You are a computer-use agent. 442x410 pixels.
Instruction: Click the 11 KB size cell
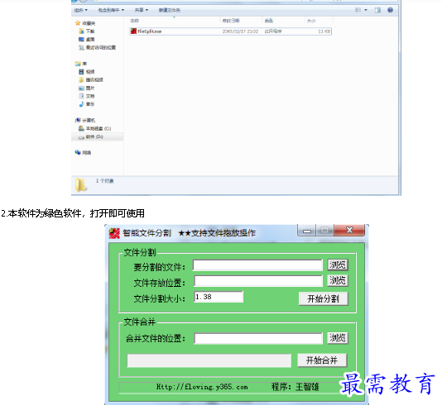tap(324, 31)
